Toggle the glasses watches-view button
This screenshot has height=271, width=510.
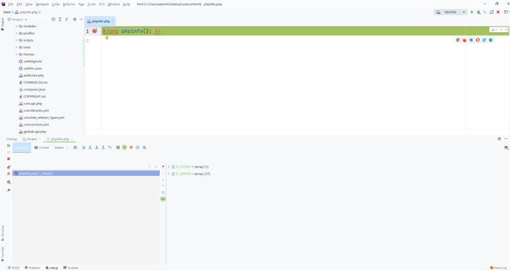[x=163, y=199]
